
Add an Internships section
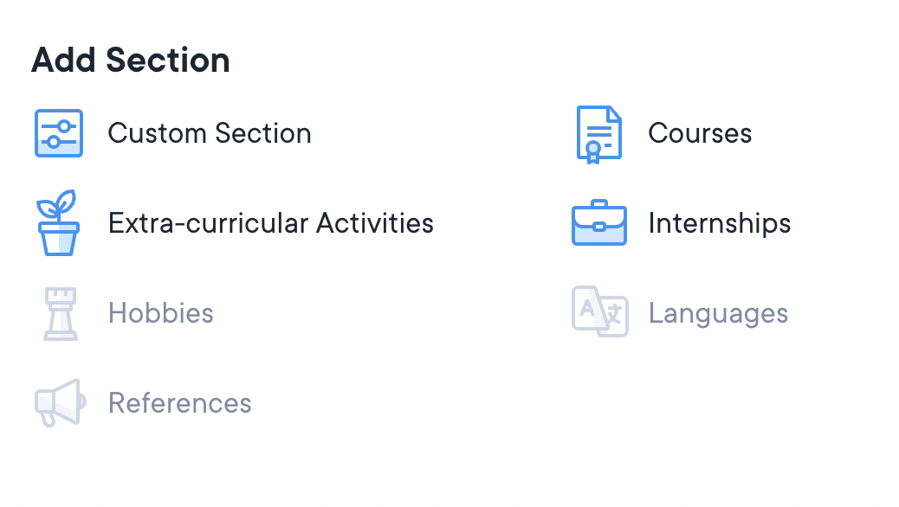719,223
